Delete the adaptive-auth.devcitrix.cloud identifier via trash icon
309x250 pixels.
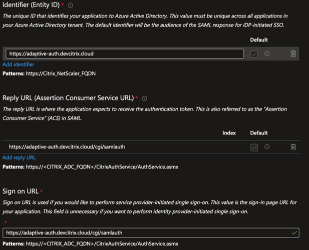[293, 53]
